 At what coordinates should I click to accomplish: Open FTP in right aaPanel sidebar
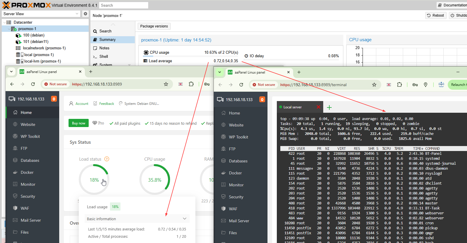pos(241,149)
